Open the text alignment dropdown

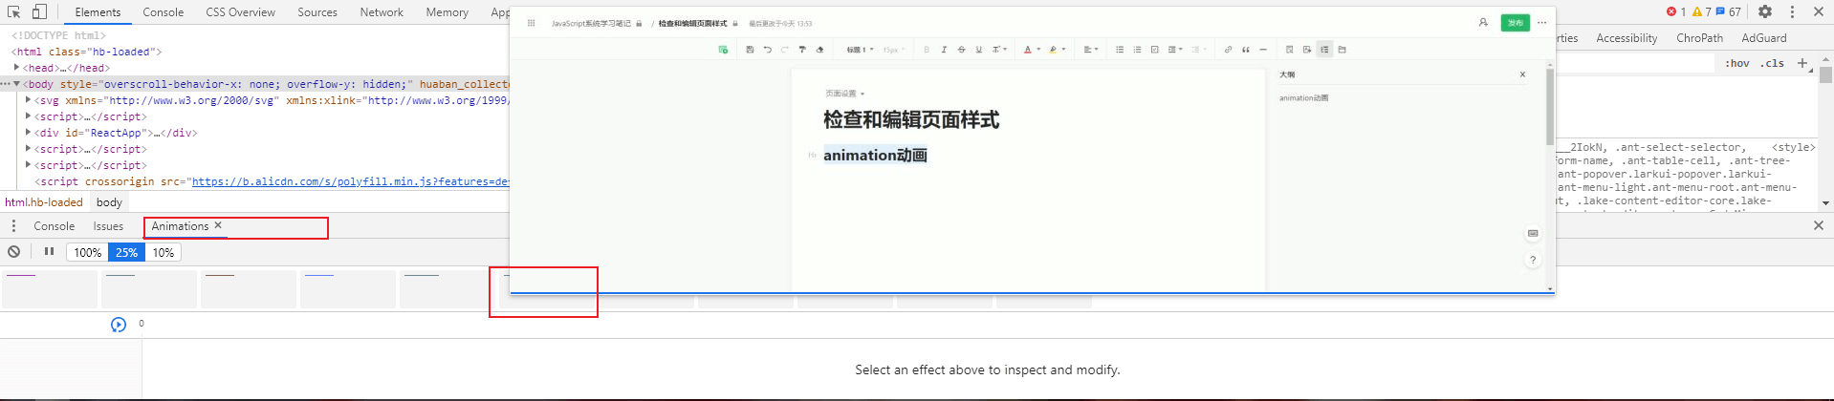click(x=1091, y=50)
